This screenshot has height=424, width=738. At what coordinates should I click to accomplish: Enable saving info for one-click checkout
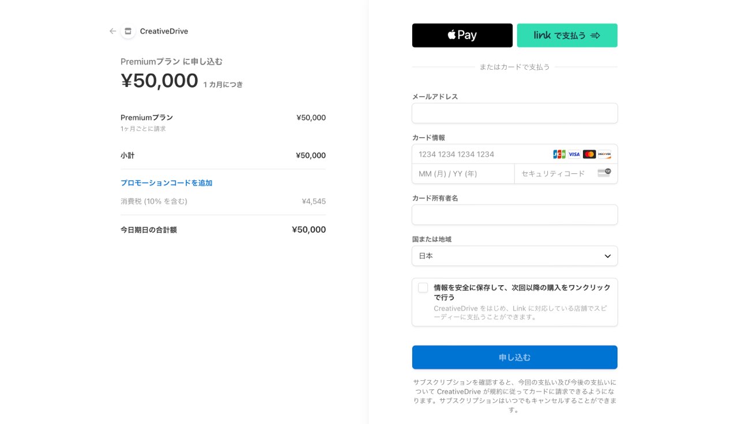[423, 287]
